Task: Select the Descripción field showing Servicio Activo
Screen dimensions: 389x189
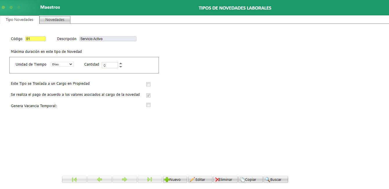Action: [108, 39]
